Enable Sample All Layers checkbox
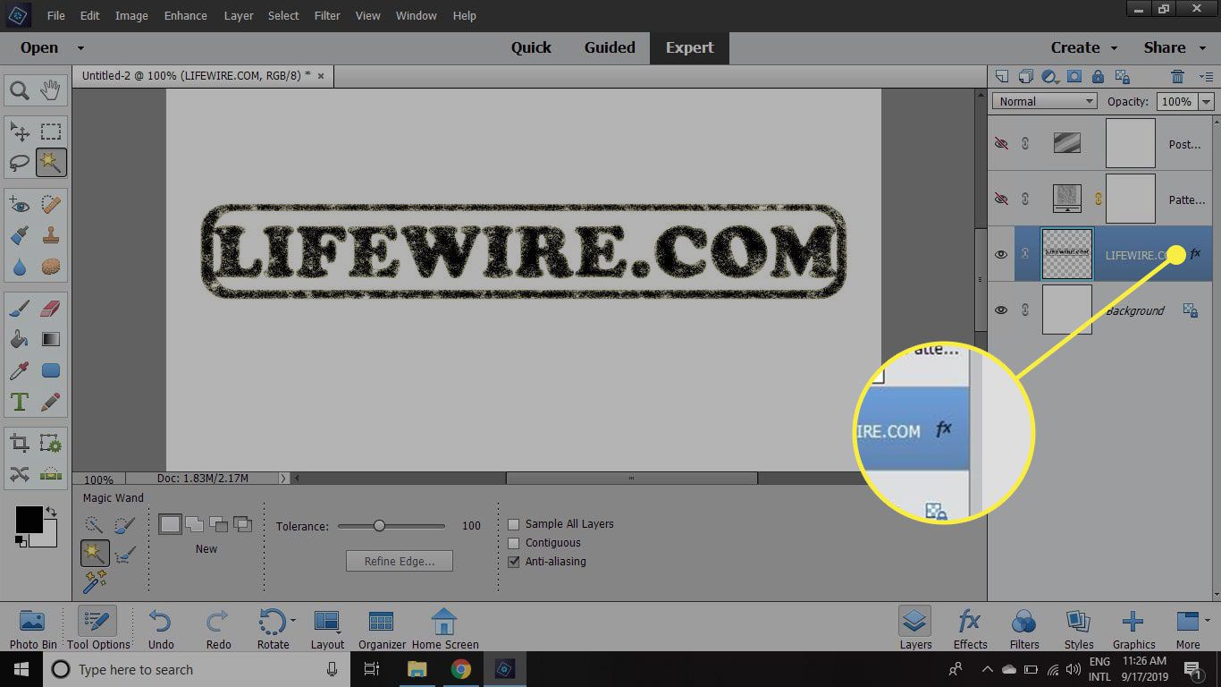Screen dimensions: 1221x687 pos(514,524)
